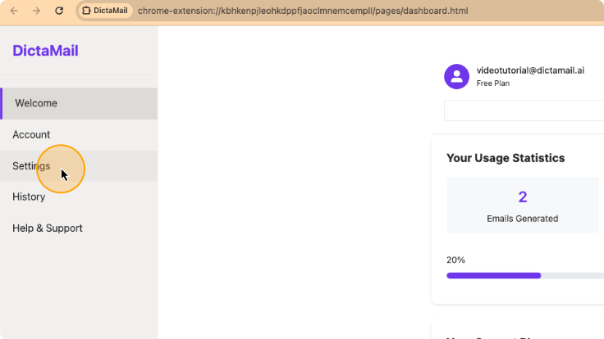Open the Account sidebar item

click(x=79, y=134)
